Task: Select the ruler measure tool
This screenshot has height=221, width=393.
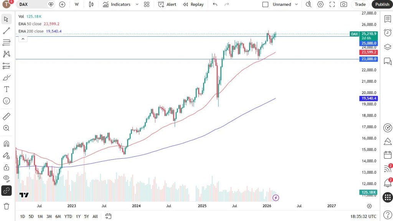Action: tap(7, 116)
